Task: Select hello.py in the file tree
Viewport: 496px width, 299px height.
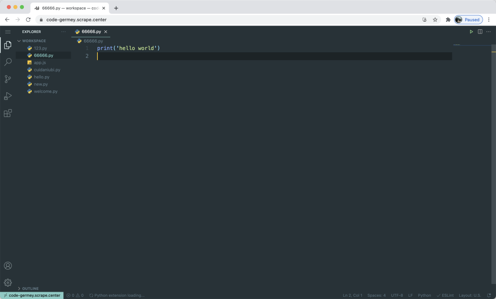Action: coord(42,77)
